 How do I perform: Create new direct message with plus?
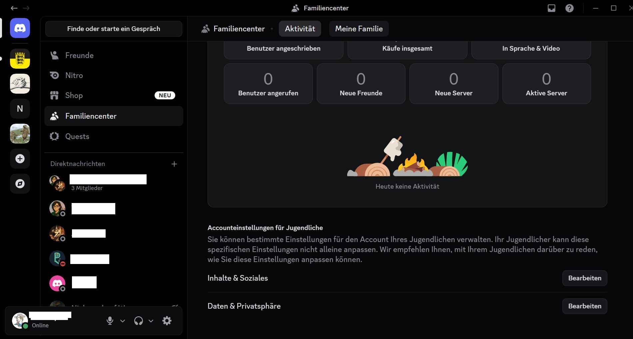point(174,164)
